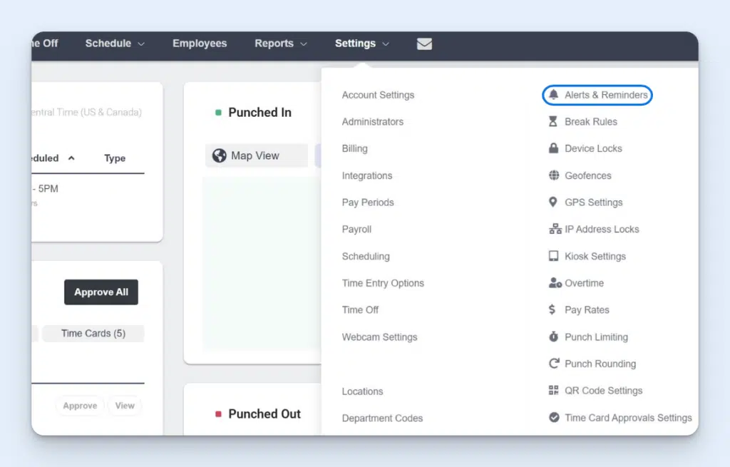730x467 pixels.
Task: Select the Break Rules hourglass icon
Action: point(553,121)
